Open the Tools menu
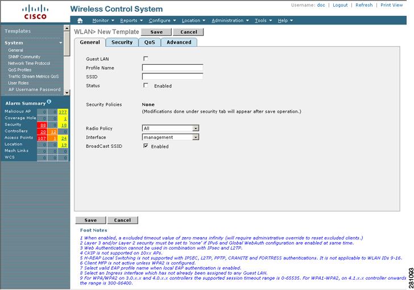Viewport: 414px width, 290px height. (263, 20)
